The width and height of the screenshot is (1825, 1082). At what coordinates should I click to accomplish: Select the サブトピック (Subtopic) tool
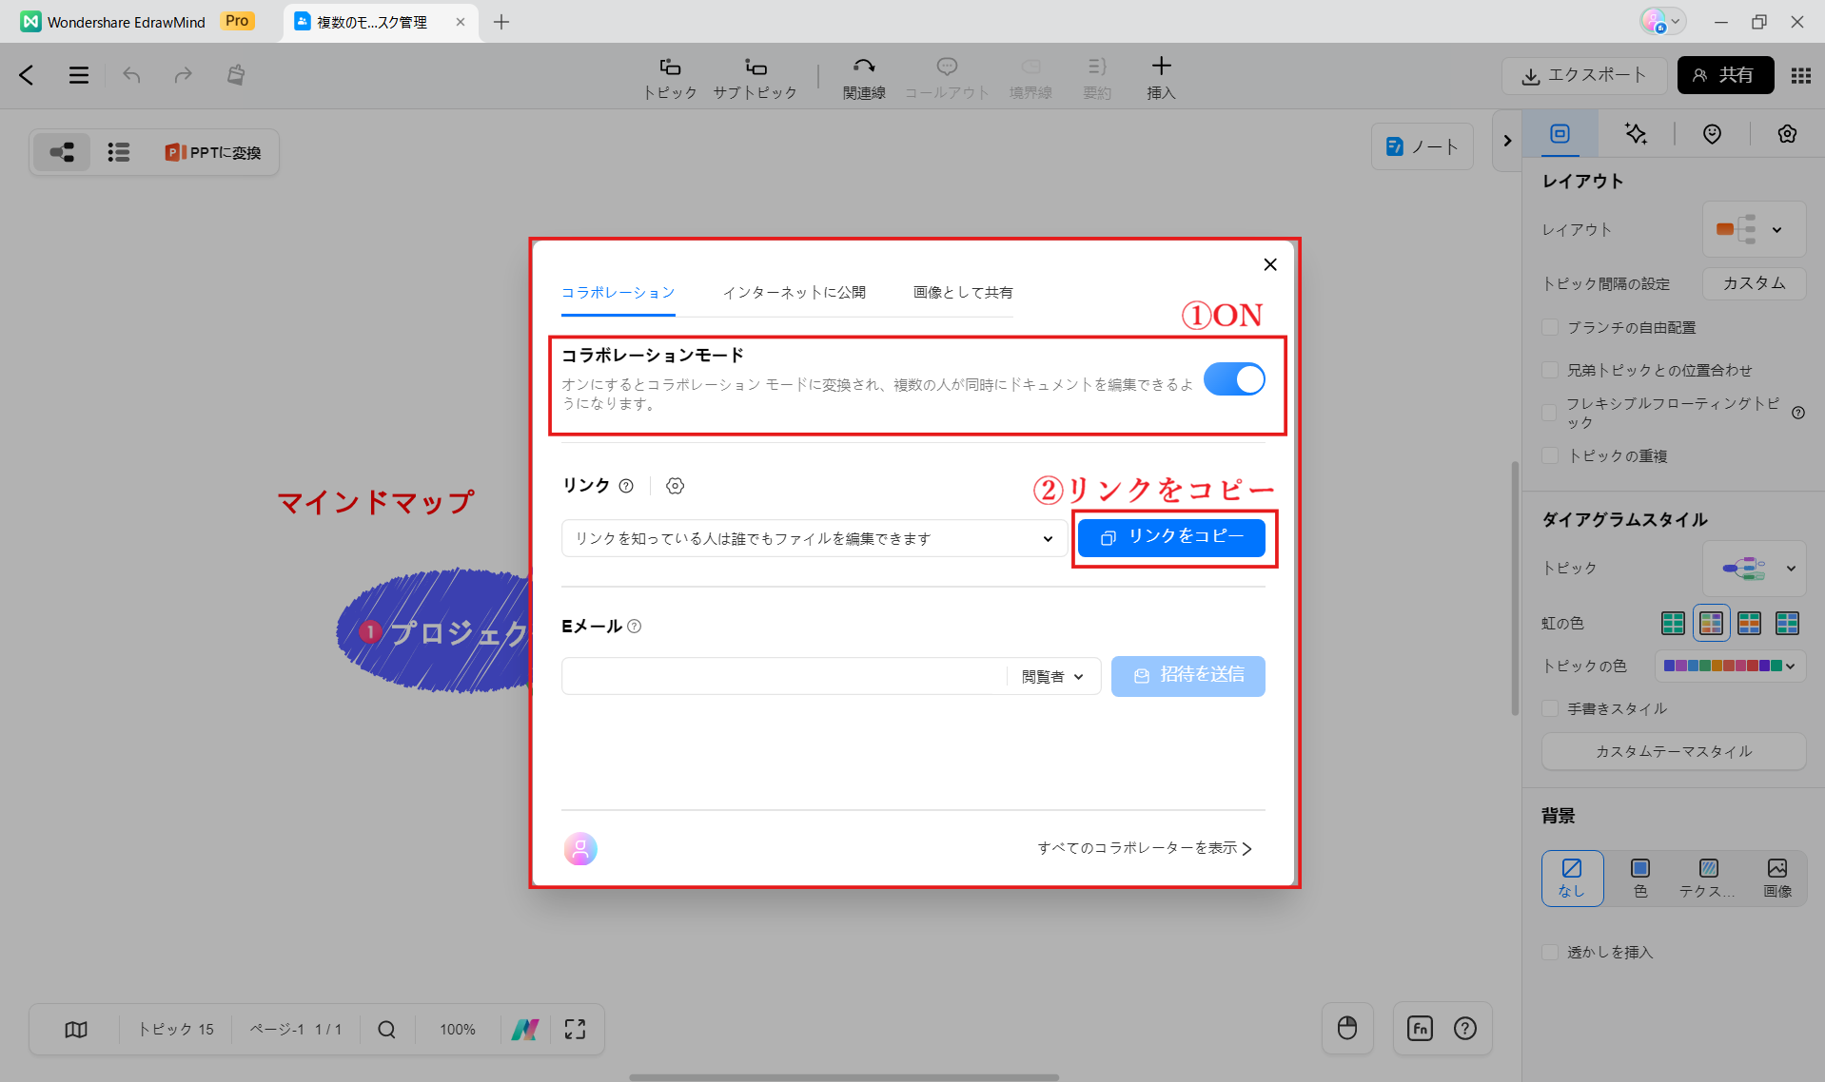[755, 76]
